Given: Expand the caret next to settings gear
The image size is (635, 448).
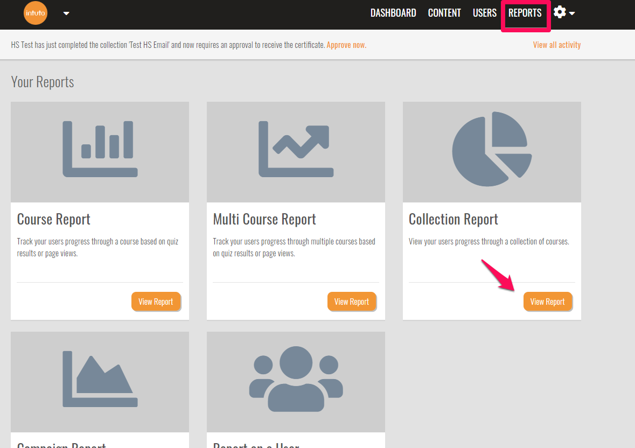Looking at the screenshot, I should (572, 13).
